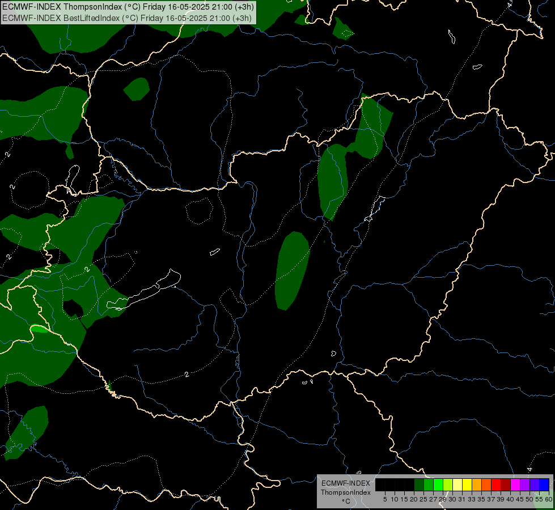Pick the yellow-green 29–30 legend swatch

448,484
